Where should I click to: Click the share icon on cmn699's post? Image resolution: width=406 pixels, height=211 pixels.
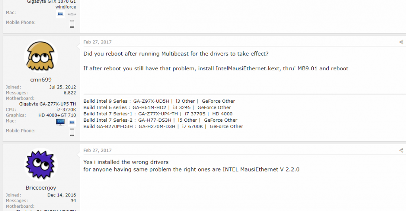coord(401,42)
